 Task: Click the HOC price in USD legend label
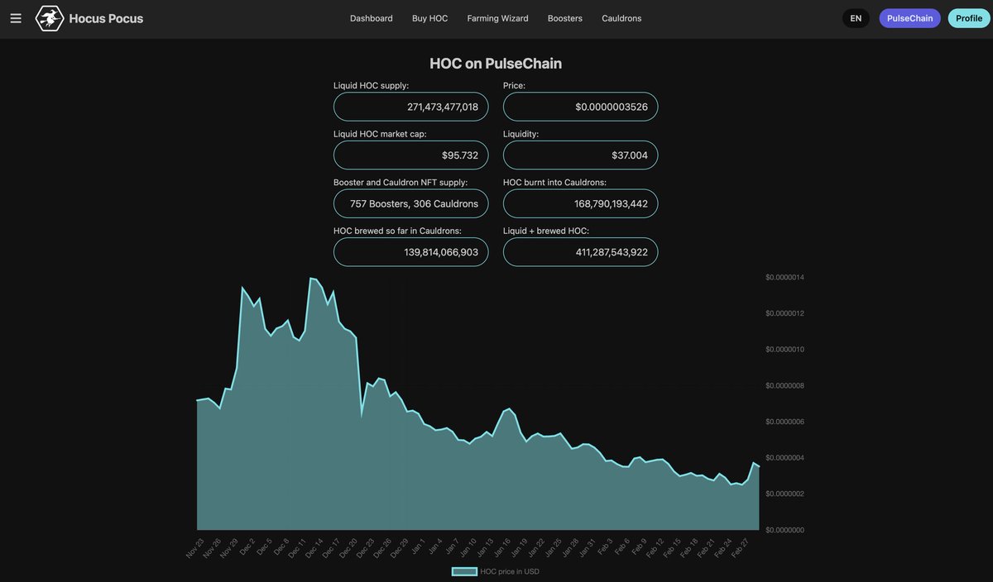coord(510,571)
